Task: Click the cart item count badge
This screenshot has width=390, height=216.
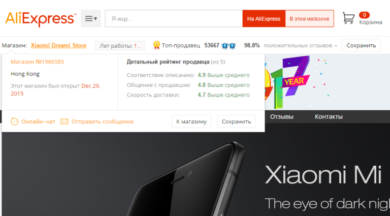Action: coord(364,15)
